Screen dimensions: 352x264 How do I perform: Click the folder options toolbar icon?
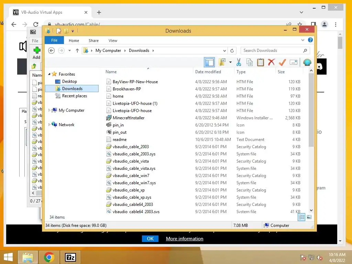click(x=222, y=62)
